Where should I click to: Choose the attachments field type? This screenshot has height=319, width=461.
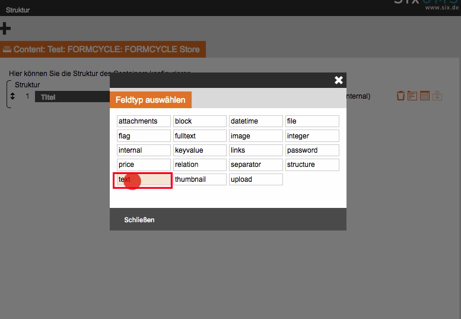point(144,121)
